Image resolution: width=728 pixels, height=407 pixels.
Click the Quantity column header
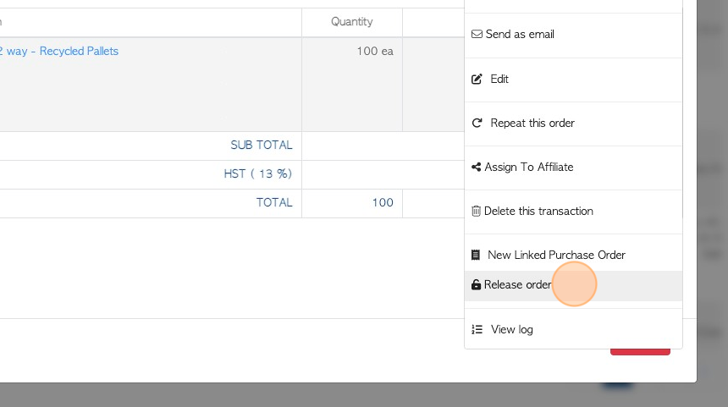pyautogui.click(x=351, y=22)
